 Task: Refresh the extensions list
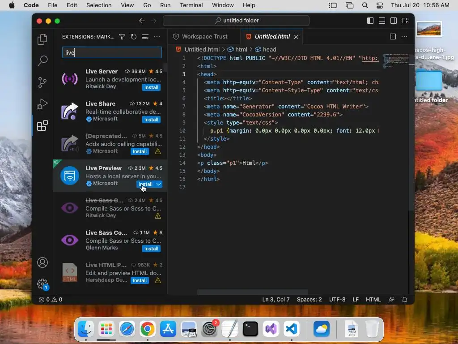[x=133, y=37]
